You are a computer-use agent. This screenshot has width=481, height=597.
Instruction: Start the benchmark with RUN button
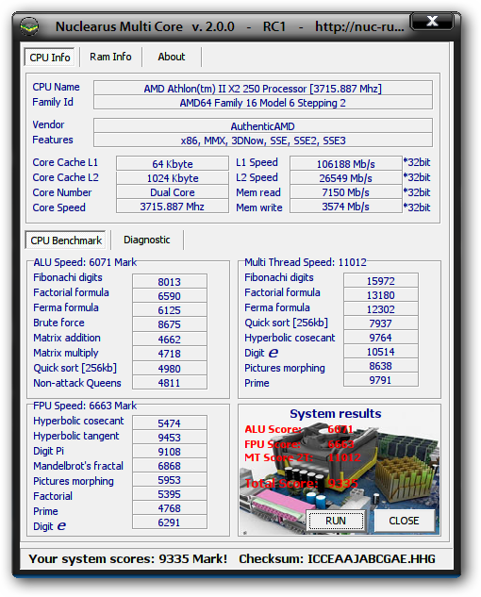click(x=336, y=521)
